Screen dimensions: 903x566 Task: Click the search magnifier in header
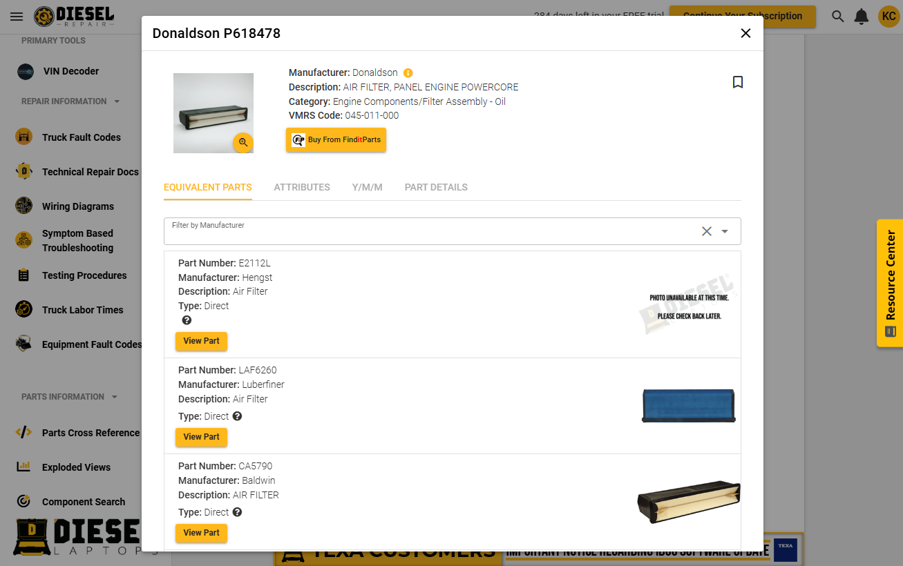pyautogui.click(x=838, y=17)
